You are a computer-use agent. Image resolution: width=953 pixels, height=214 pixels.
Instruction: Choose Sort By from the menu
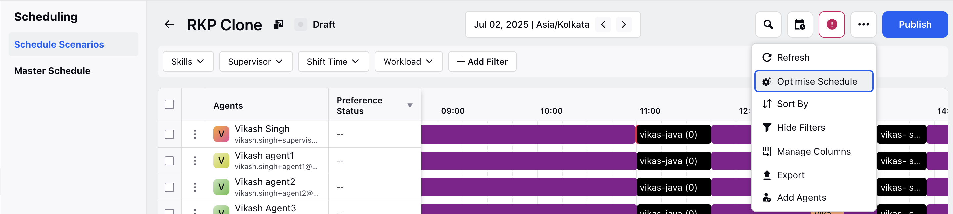pos(814,104)
